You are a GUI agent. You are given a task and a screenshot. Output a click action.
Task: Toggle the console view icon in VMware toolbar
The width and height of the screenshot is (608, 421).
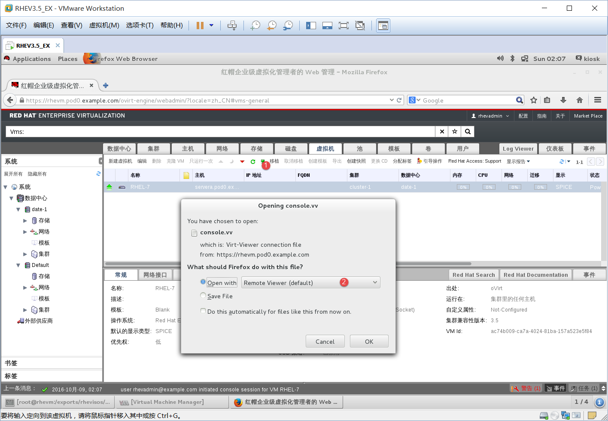tap(383, 26)
